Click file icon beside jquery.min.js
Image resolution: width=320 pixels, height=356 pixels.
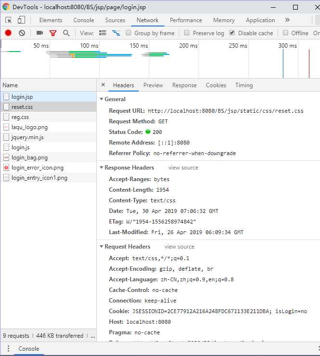pyautogui.click(x=6, y=137)
